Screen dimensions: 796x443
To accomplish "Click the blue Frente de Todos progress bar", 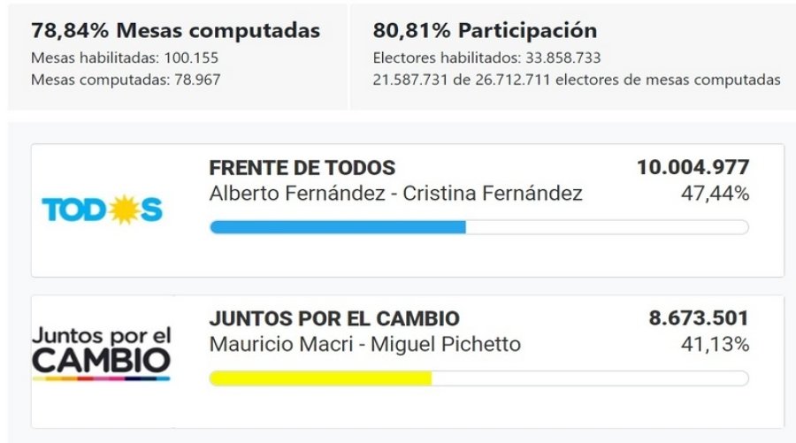I will click(338, 227).
